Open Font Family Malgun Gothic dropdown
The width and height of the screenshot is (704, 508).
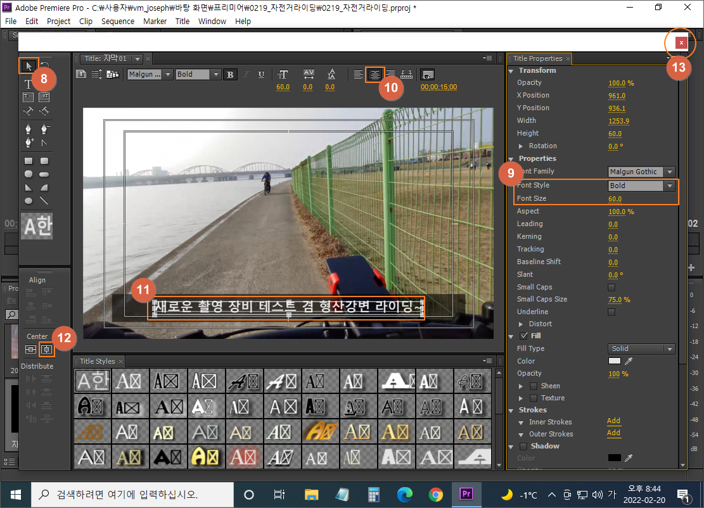670,172
